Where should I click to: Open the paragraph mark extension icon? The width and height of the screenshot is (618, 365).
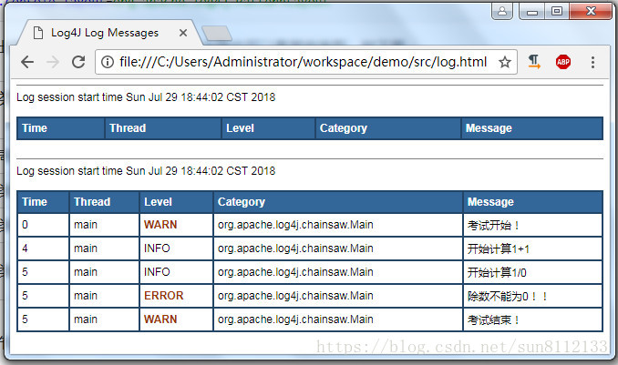pos(534,62)
